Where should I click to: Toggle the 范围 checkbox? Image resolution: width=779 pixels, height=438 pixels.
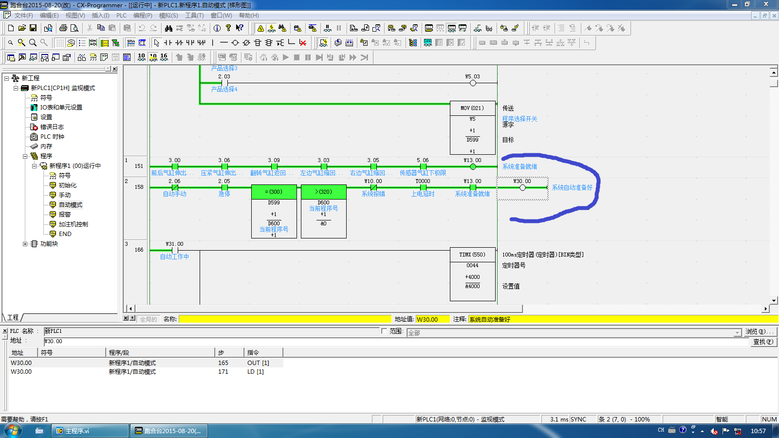click(x=384, y=331)
